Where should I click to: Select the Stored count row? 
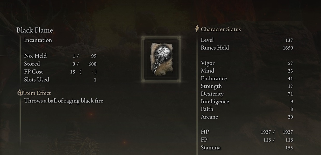coord(60,64)
